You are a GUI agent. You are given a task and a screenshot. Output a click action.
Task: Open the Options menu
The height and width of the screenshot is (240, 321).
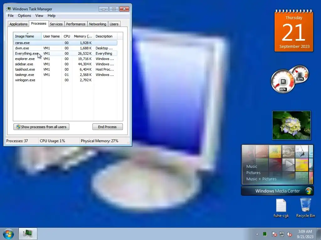pos(24,16)
